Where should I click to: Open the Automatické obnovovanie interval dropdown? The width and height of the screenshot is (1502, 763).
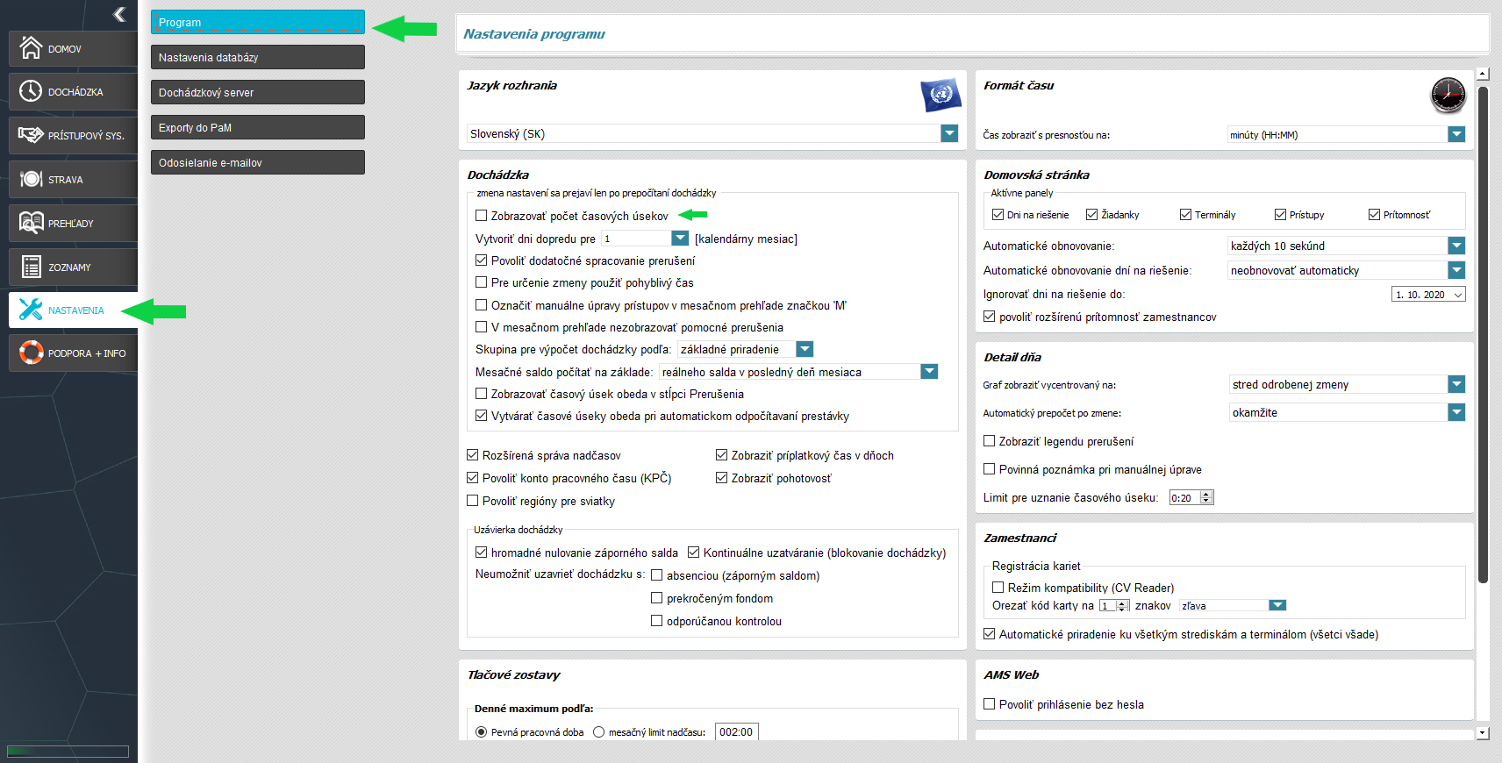(x=1456, y=246)
